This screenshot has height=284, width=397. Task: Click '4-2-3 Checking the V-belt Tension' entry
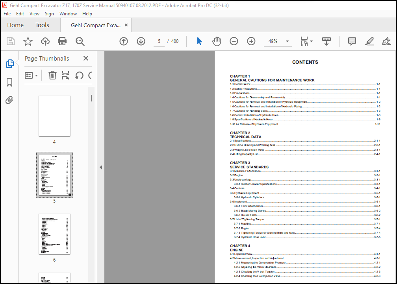[x=307, y=271]
